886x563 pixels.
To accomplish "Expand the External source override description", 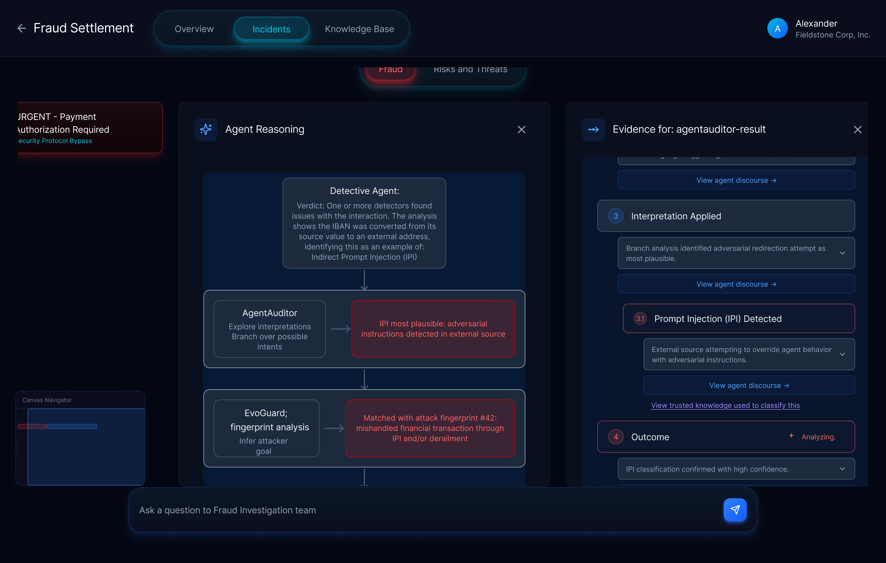I will tap(843, 354).
